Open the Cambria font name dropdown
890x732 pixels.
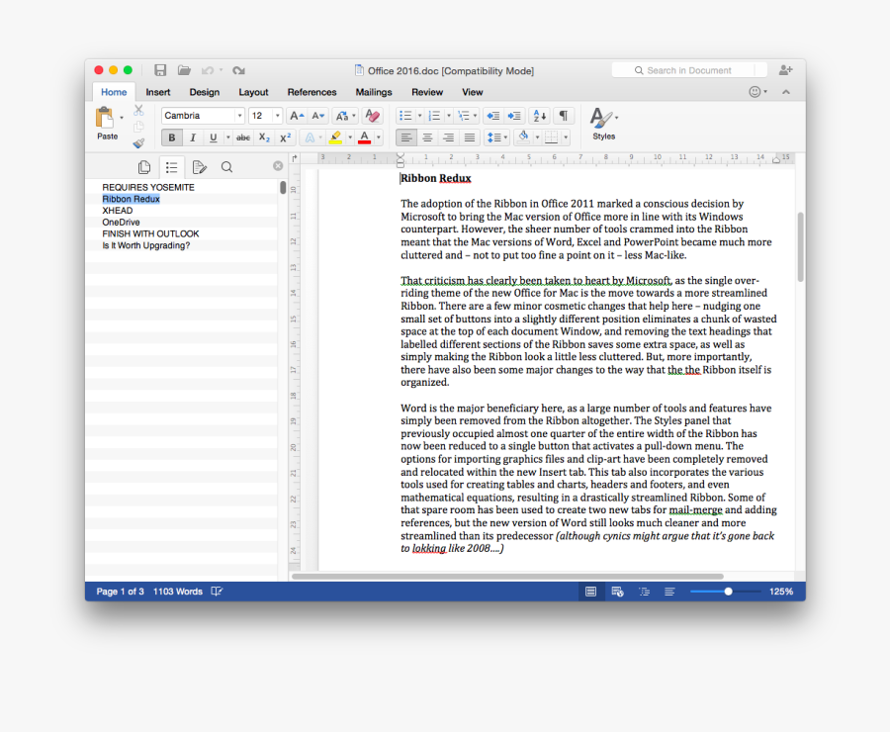[x=238, y=116]
